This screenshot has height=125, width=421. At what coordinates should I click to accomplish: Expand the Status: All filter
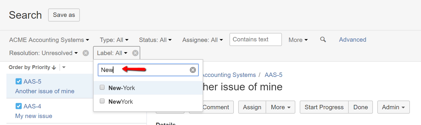(155, 40)
